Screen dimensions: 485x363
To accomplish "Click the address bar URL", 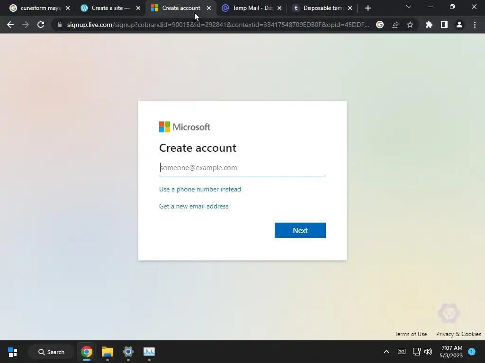I will pos(218,25).
